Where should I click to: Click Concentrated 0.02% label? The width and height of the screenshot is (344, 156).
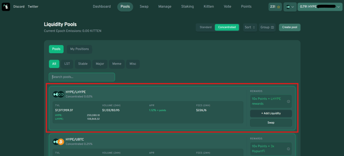(x=79, y=97)
